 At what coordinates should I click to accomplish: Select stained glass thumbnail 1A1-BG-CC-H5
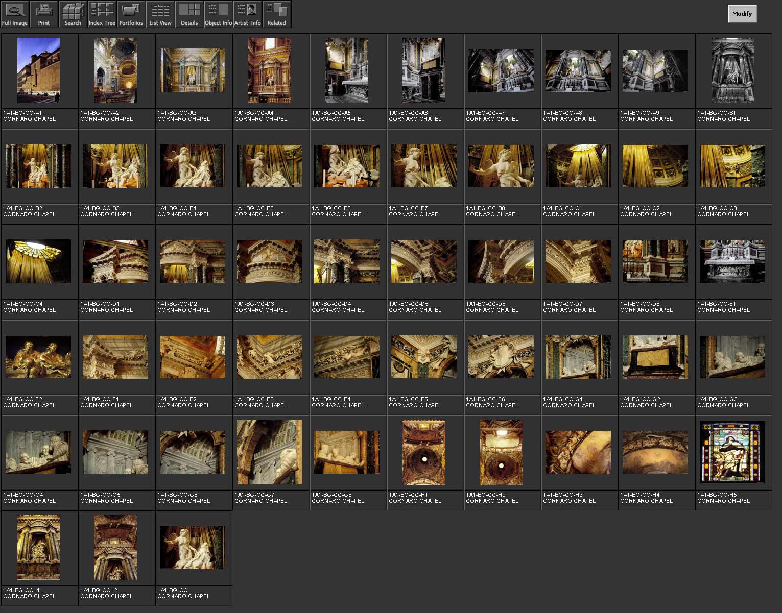pyautogui.click(x=732, y=452)
